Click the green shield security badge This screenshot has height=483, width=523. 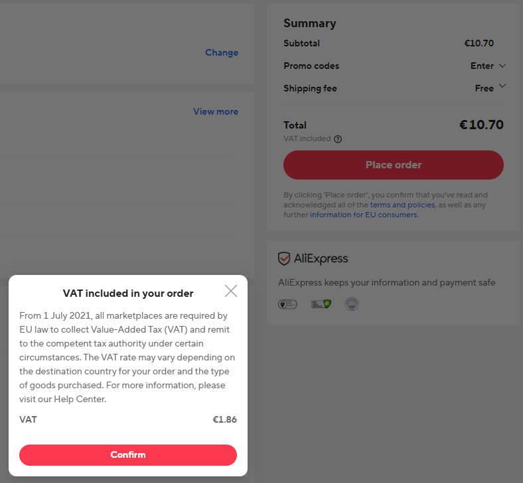(321, 304)
